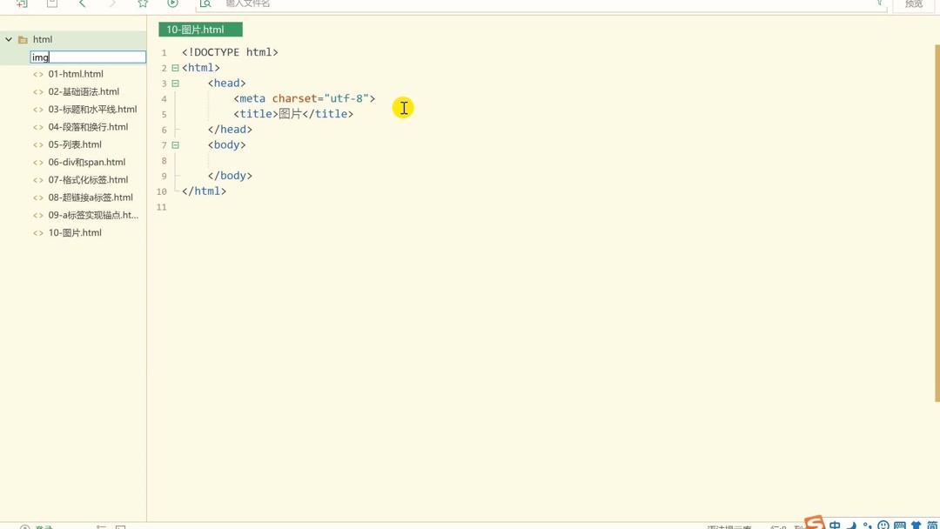Click the new file icon in toolbar
Screen dimensions: 940x529
coord(22,4)
